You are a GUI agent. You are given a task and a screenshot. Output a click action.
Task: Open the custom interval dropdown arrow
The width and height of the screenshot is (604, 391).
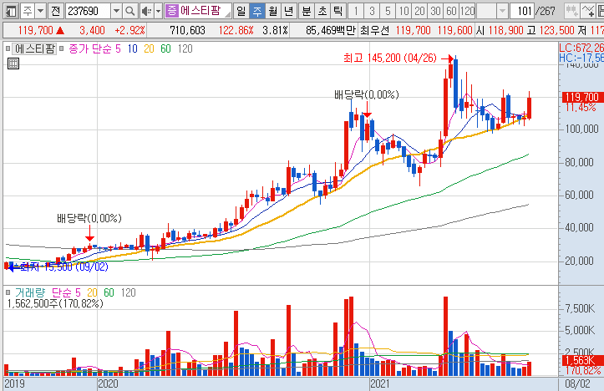tap(502, 11)
